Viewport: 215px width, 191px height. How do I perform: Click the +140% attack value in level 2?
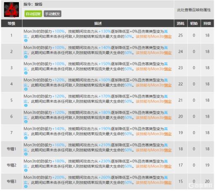point(105,48)
